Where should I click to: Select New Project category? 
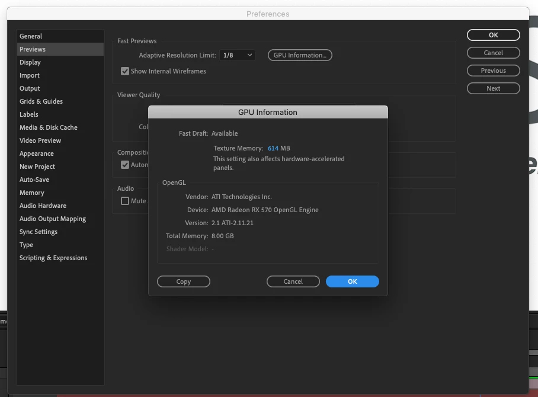[x=60, y=167]
